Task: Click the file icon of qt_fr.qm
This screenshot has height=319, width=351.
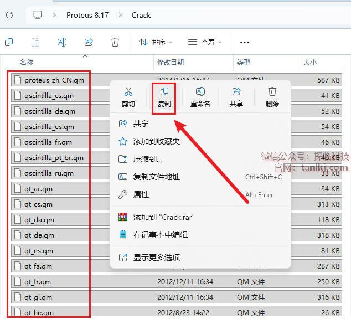Action: [x=18, y=281]
